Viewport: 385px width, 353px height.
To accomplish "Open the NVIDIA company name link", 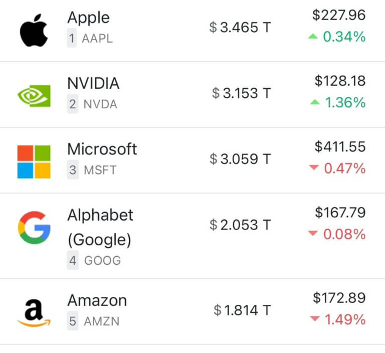I will [x=93, y=83].
